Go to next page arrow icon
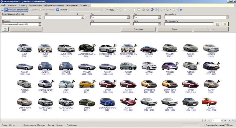Viewport: 236px width, 128px height. tap(229, 120)
